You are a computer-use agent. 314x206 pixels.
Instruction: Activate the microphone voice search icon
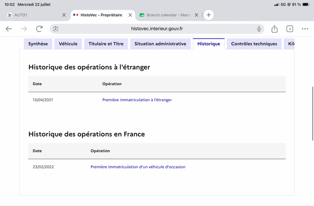[x=259, y=29]
